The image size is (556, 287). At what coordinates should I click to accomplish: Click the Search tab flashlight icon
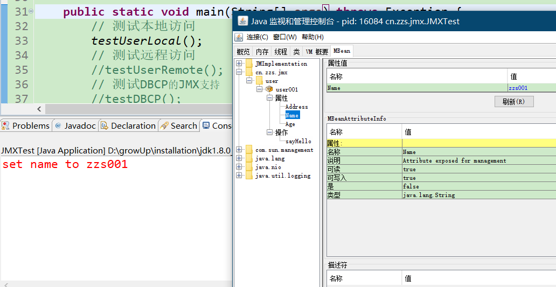164,125
